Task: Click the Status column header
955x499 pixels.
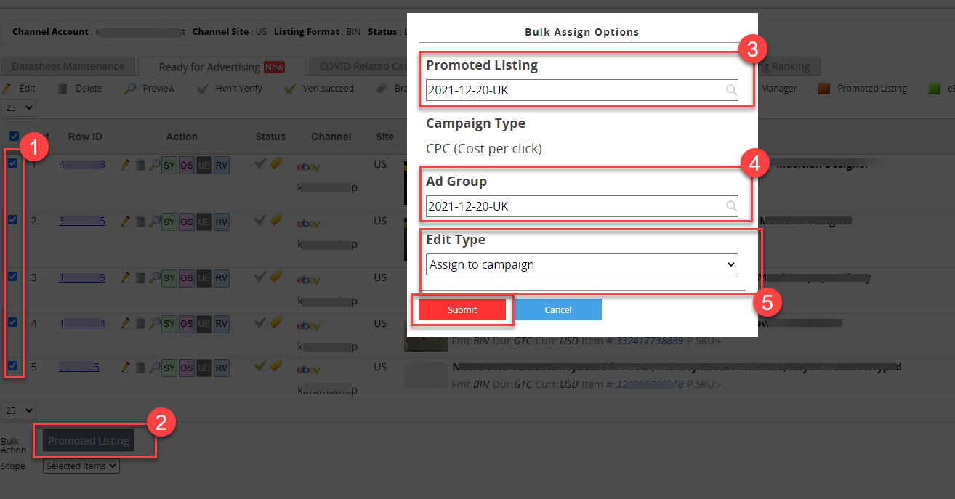Action: click(x=270, y=137)
